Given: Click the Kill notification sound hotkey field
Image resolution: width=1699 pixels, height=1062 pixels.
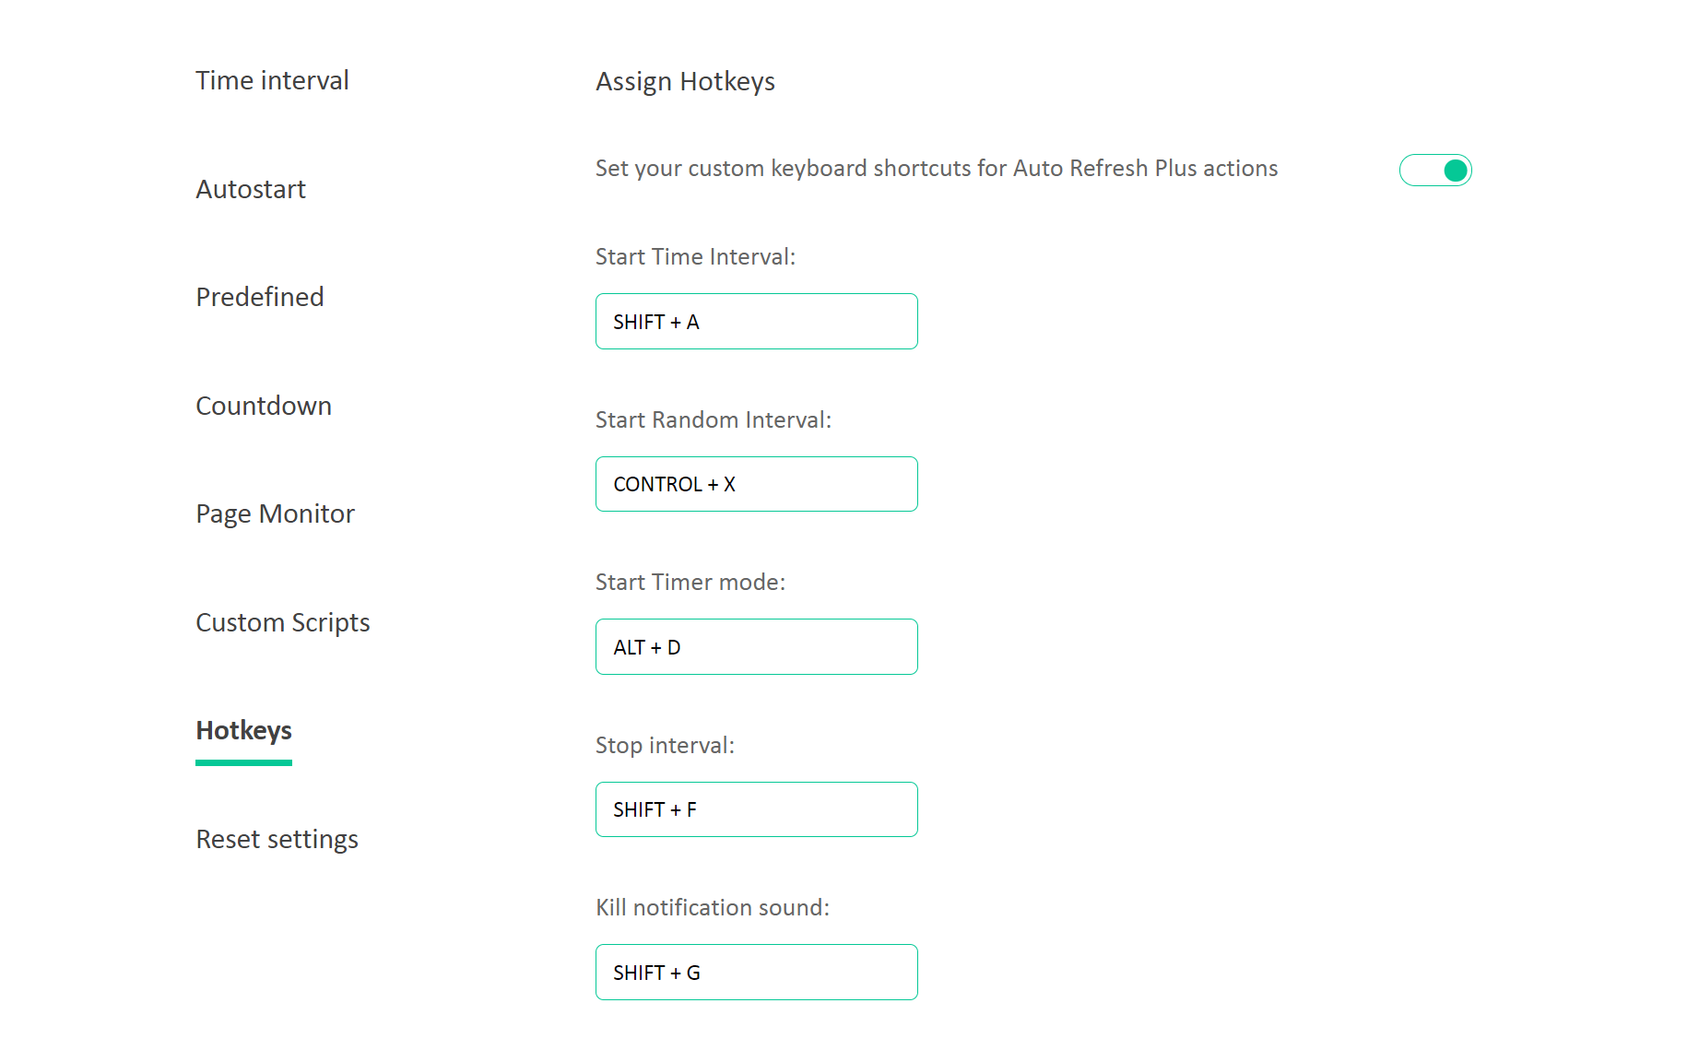Looking at the screenshot, I should click(756, 973).
